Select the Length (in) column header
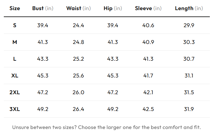 (x=189, y=9)
